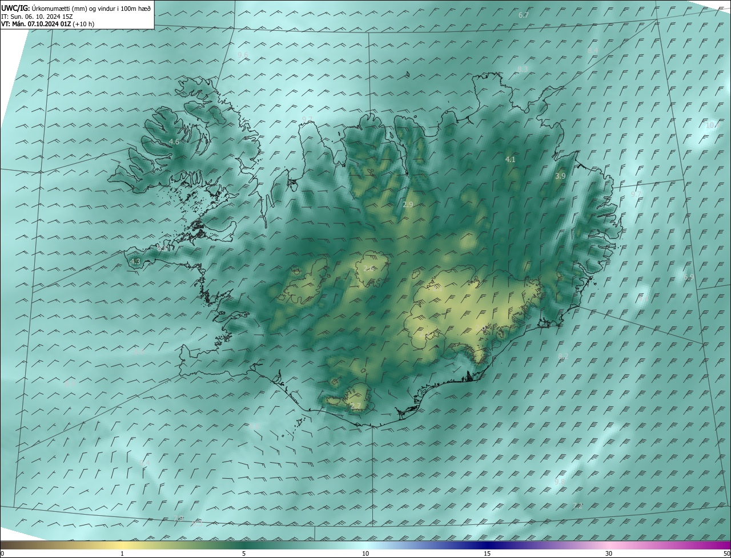Click the title text "UWC/IG: Úrkomumætti (mm) og vindur í 100m hæð"

point(76,8)
